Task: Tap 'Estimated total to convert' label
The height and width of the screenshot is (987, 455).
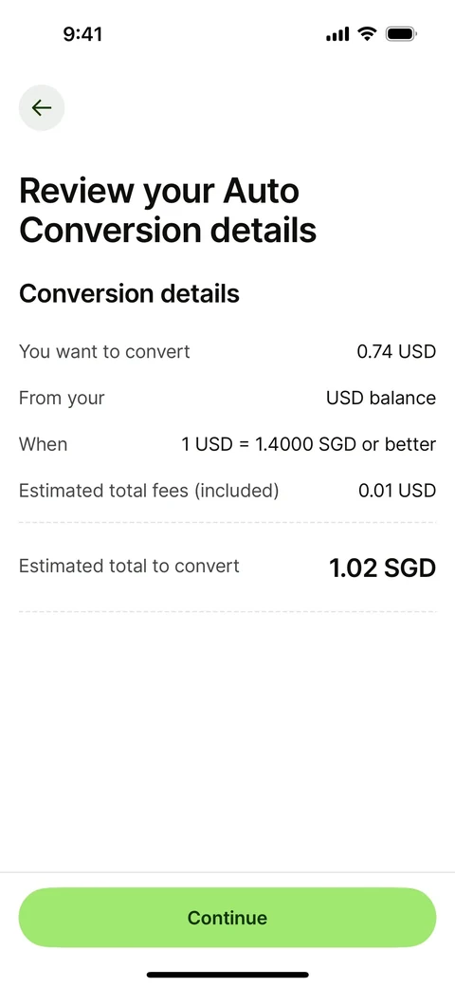Action: [x=129, y=566]
